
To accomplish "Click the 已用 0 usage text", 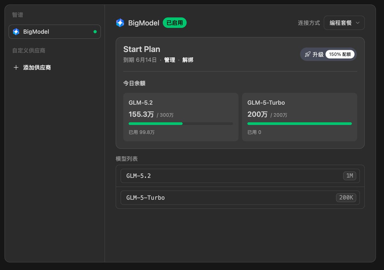I will 254,132.
